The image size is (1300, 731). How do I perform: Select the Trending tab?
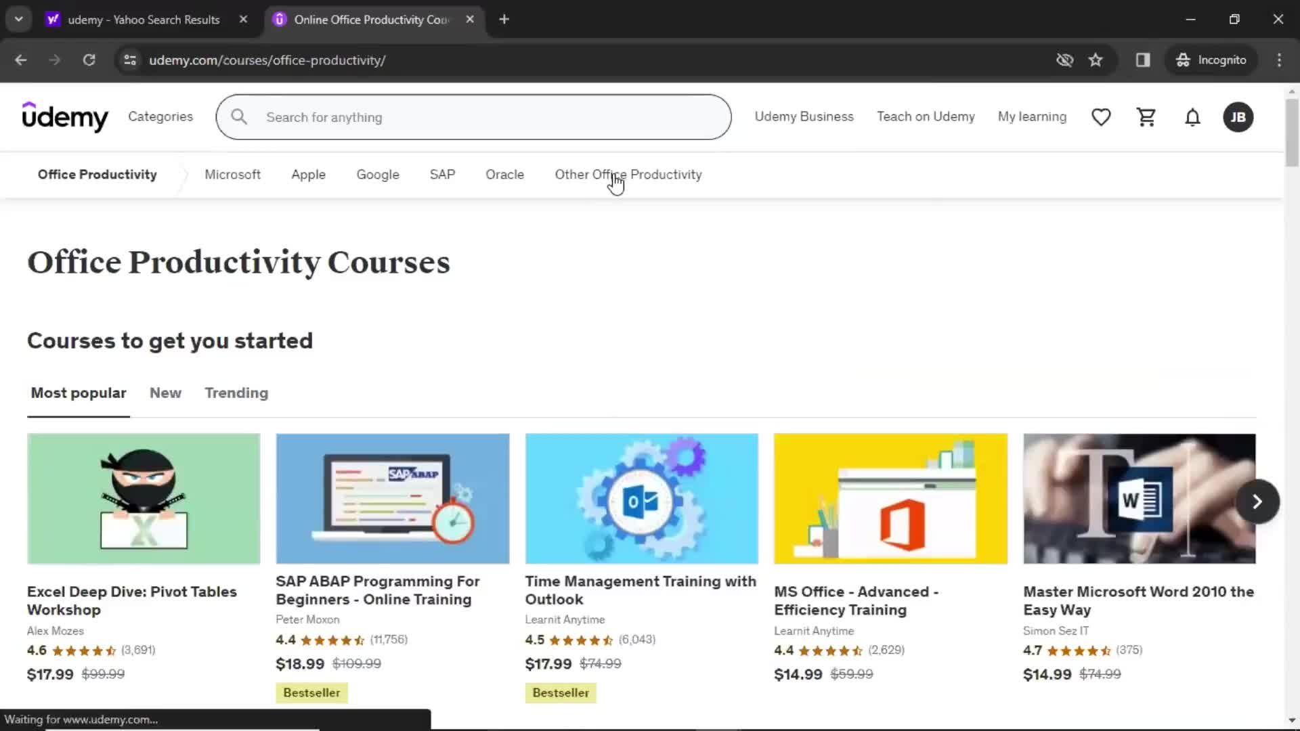pos(236,393)
